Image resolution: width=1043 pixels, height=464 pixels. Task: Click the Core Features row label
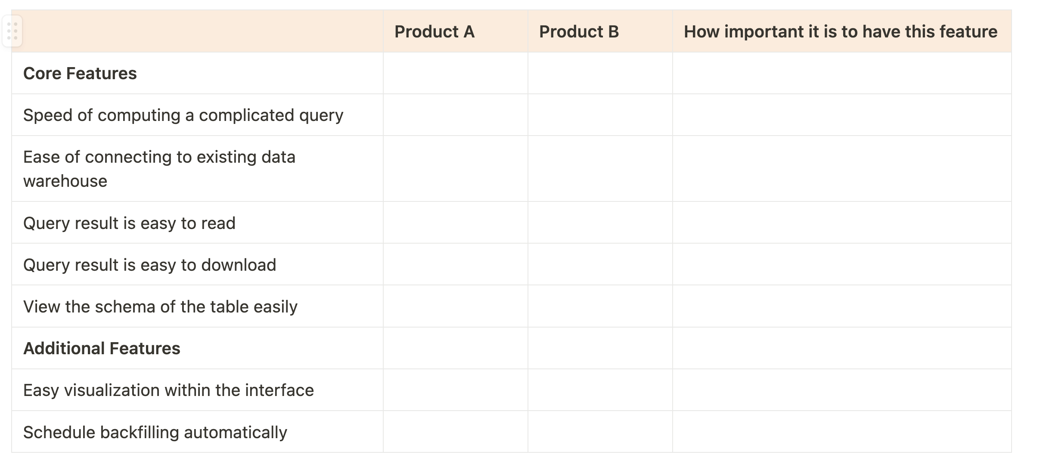tap(80, 73)
